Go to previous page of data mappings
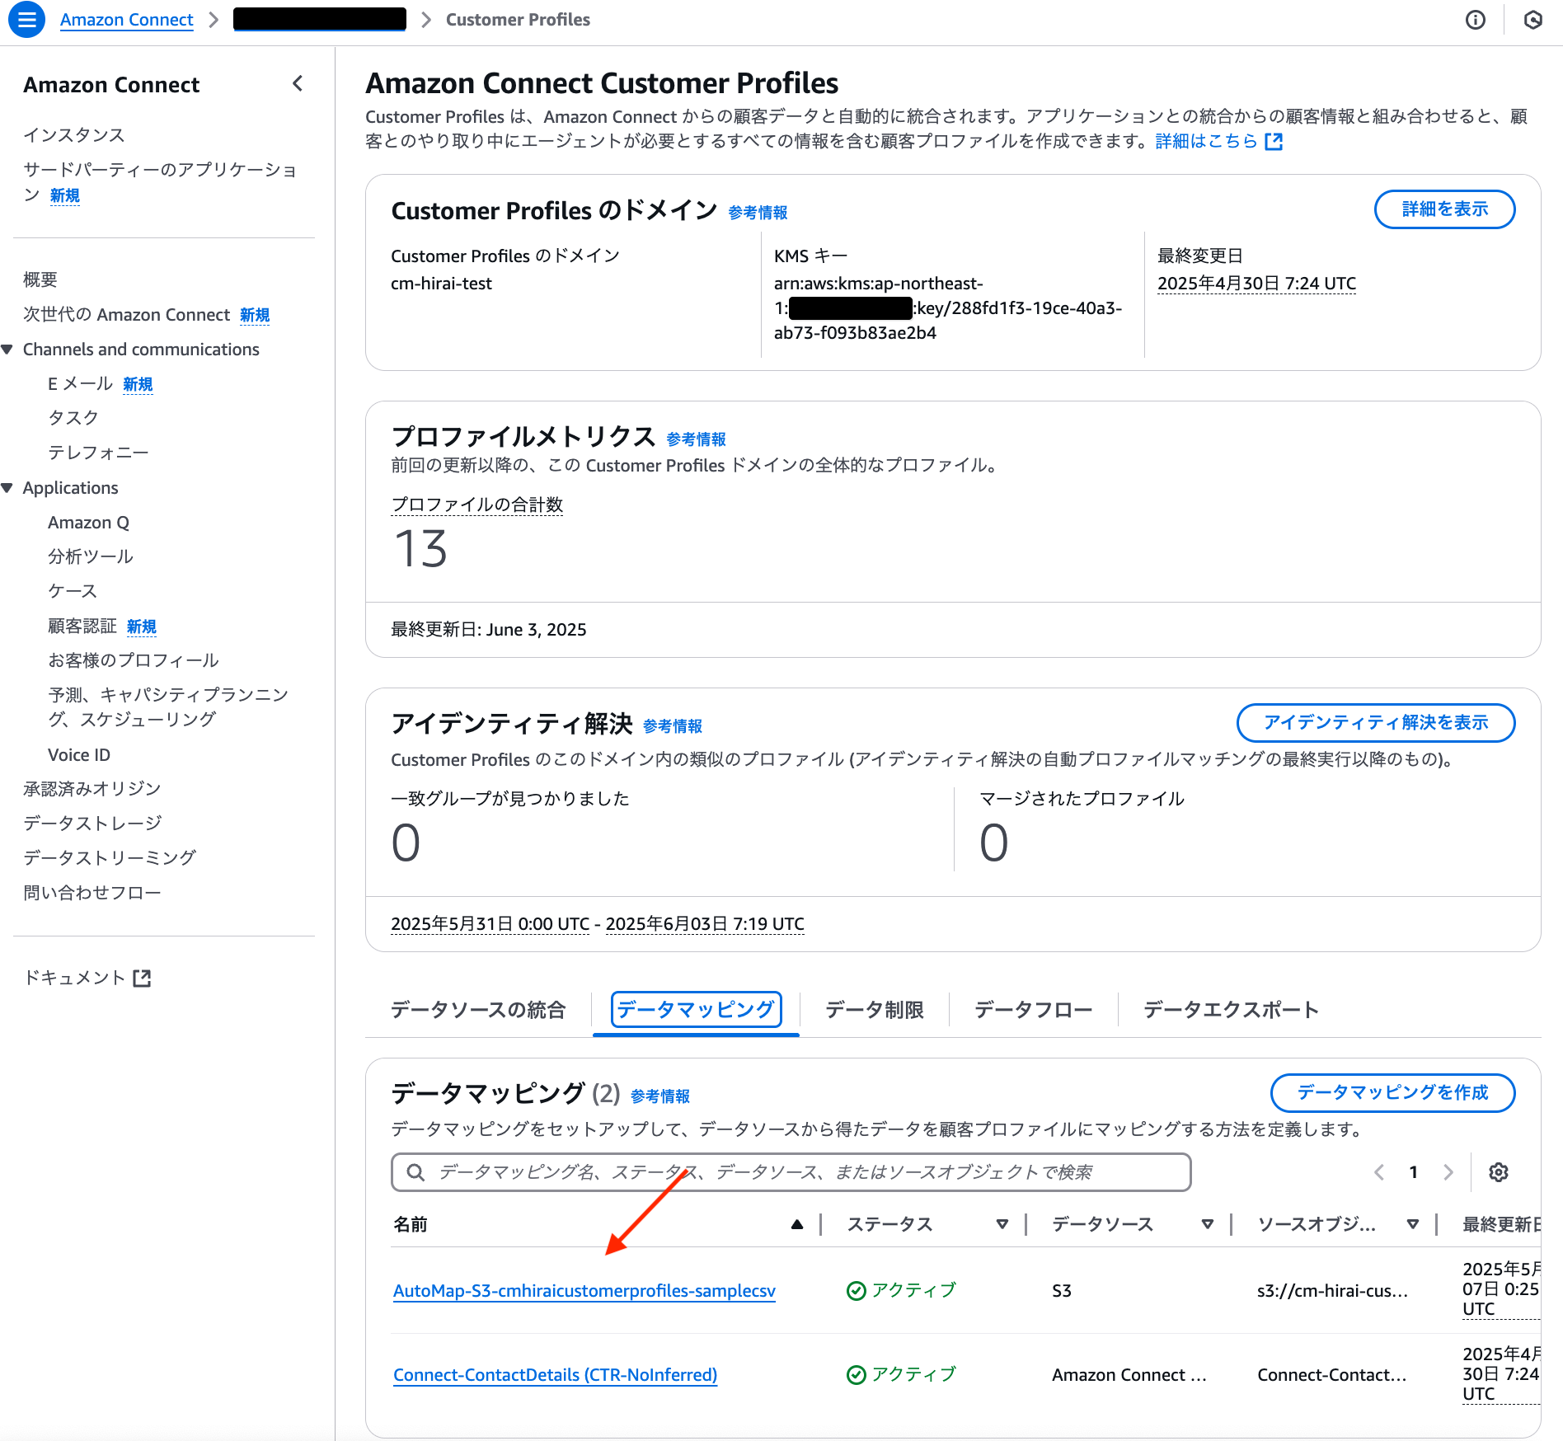This screenshot has height=1441, width=1563. 1378,1172
